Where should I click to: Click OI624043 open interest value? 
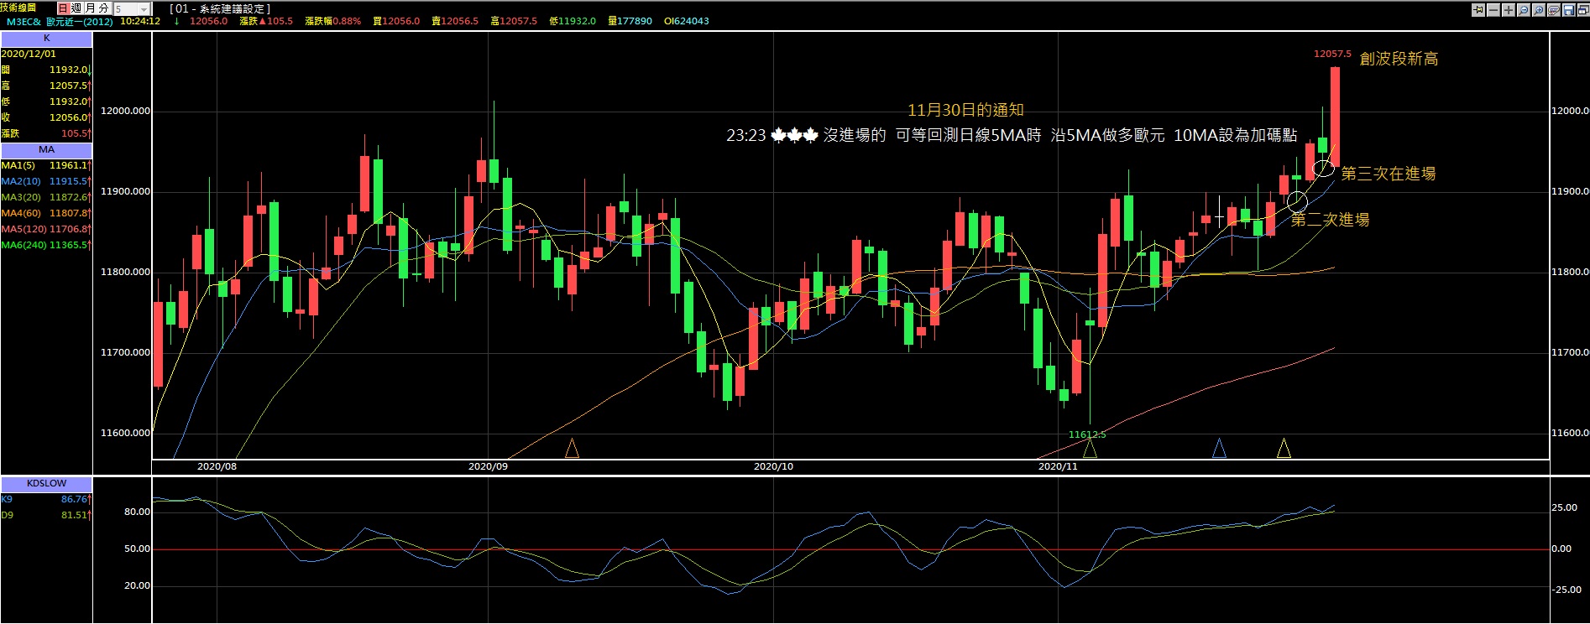(686, 21)
